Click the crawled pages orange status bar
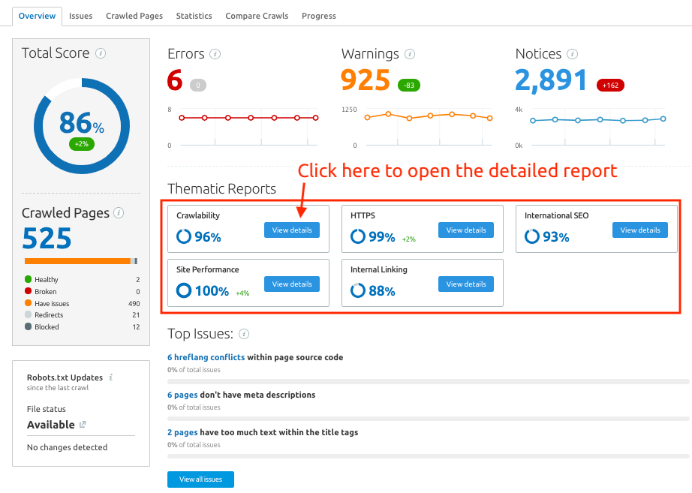 tap(77, 261)
